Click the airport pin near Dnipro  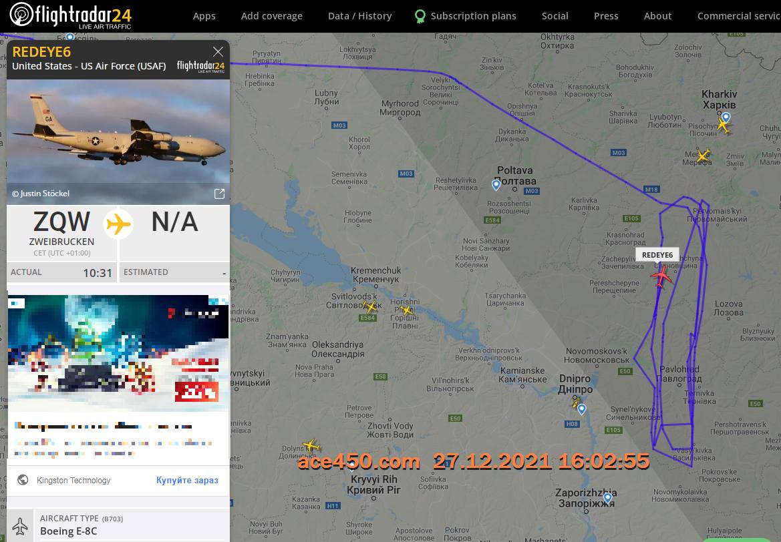tap(581, 409)
